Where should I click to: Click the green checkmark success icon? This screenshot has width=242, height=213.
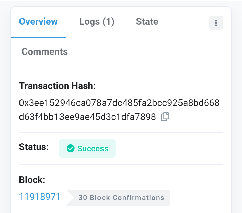tap(70, 148)
